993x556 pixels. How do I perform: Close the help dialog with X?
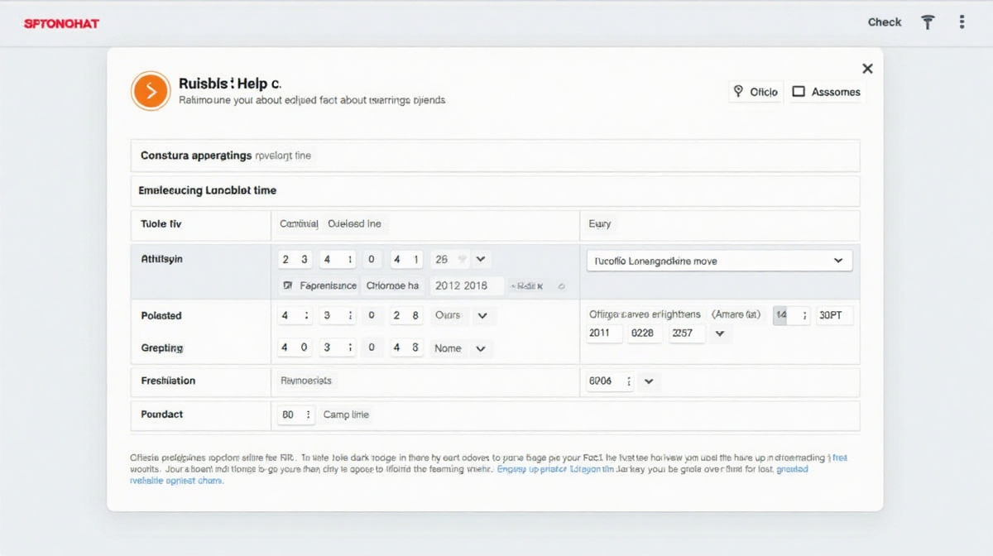tap(867, 69)
